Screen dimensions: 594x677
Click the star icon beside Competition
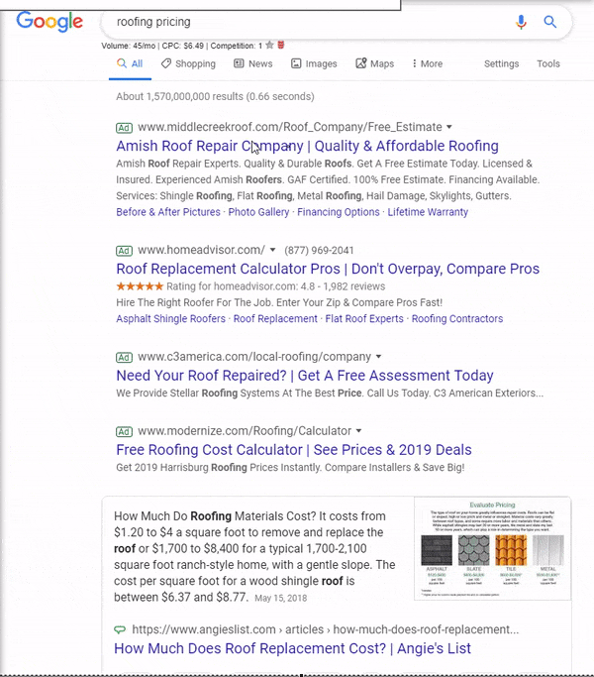pyautogui.click(x=269, y=45)
